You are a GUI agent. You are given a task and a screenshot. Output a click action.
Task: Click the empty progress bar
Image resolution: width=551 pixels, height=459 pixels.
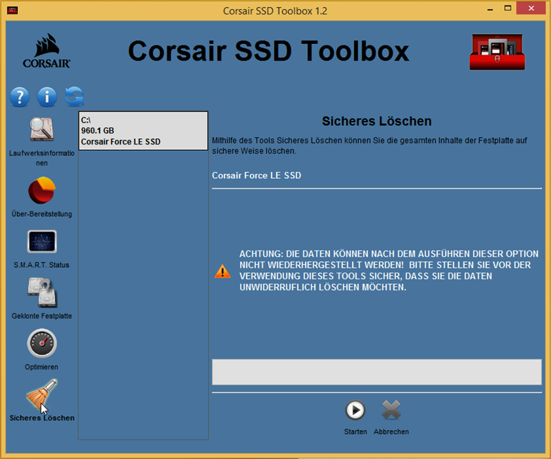pos(377,372)
